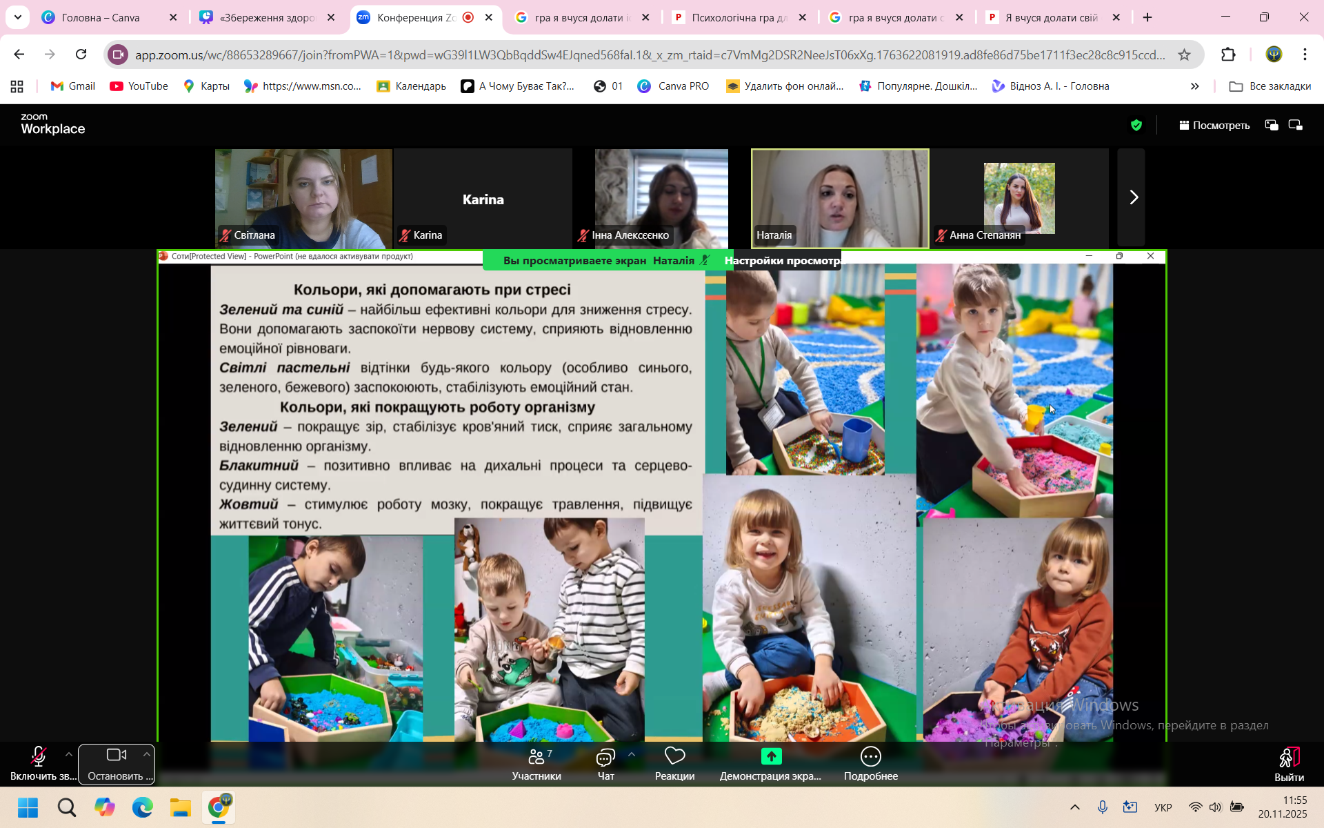Expand chat options arrow beside Чат
The width and height of the screenshot is (1324, 828).
(632, 754)
